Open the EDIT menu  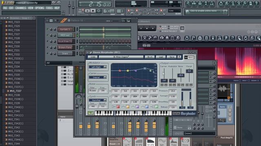coord(11,8)
